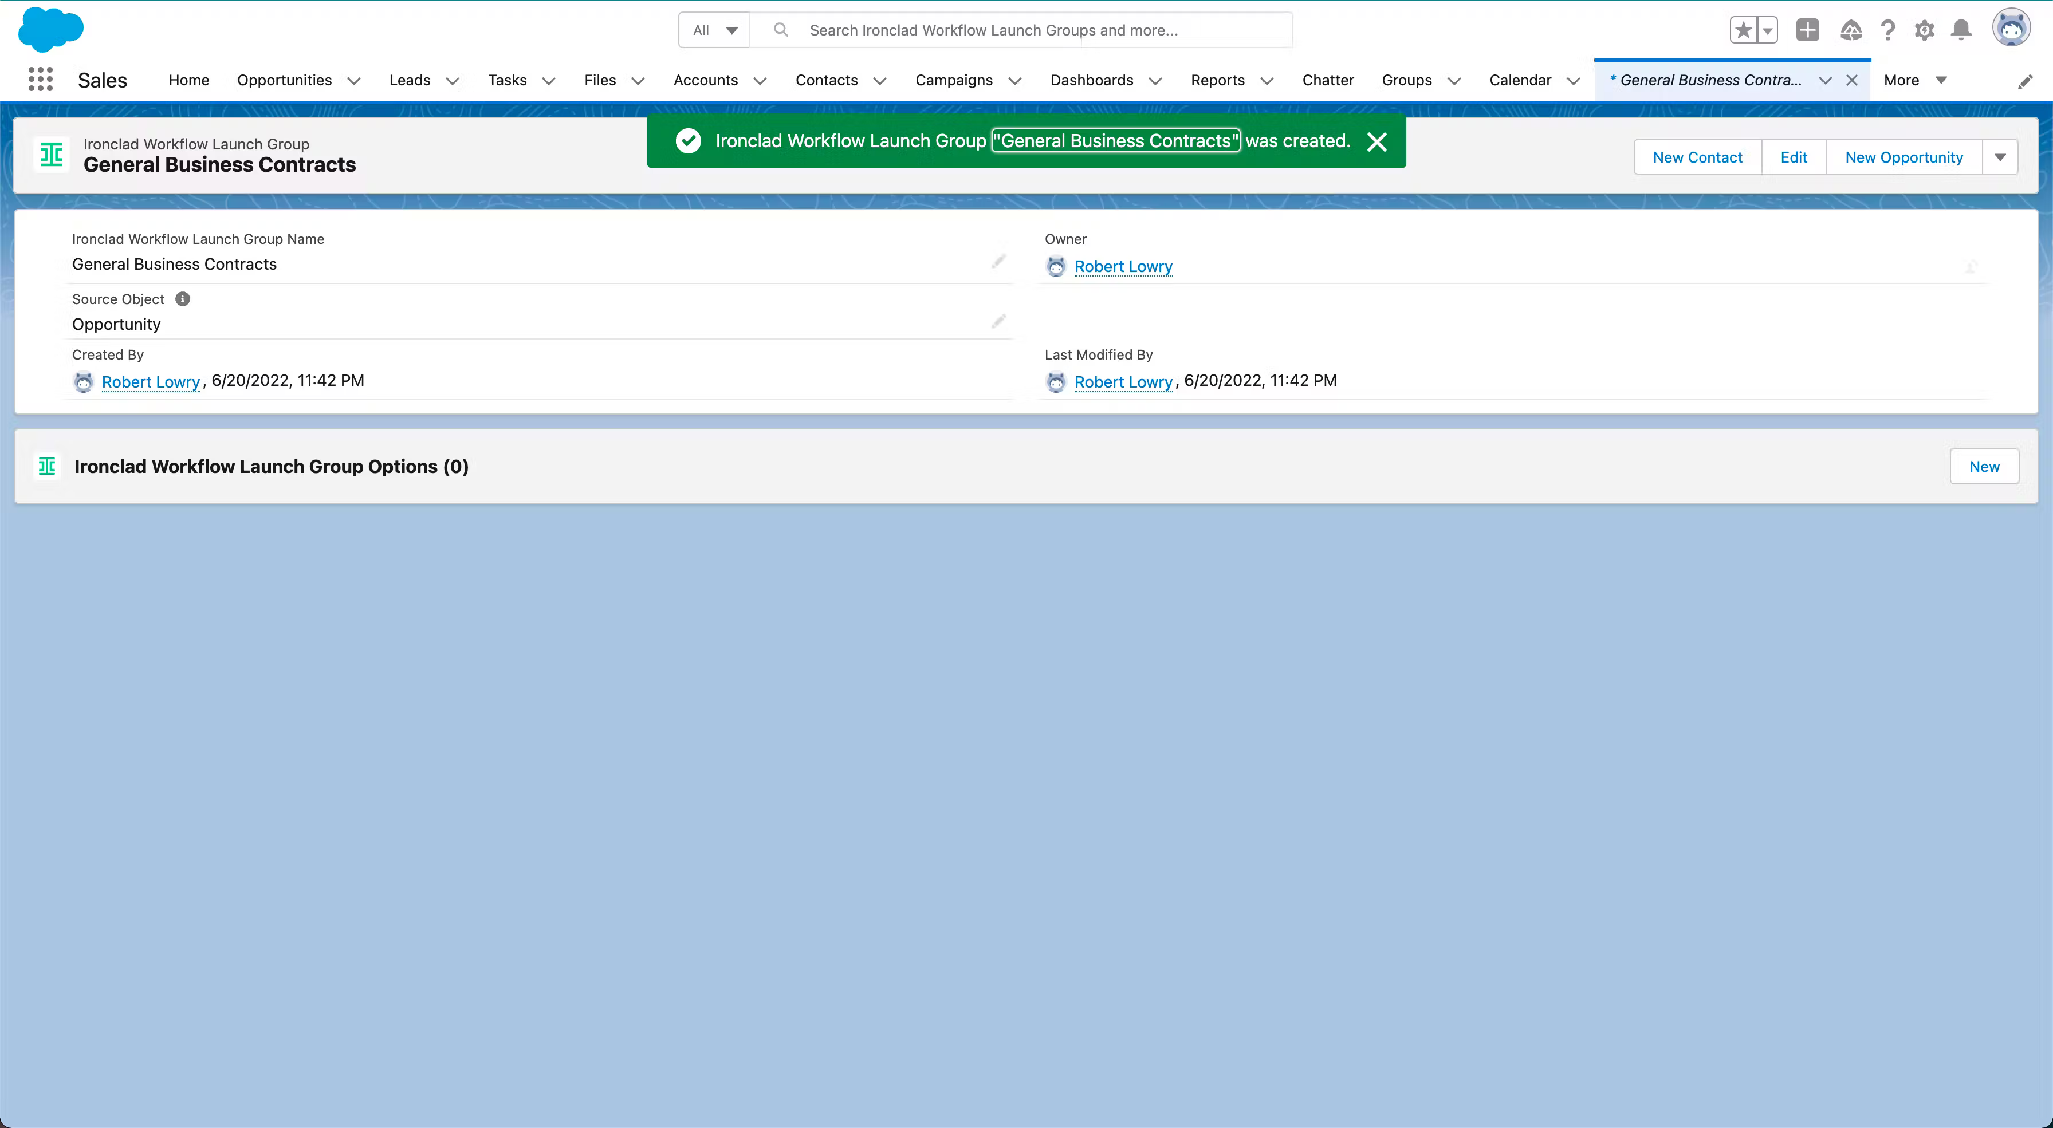Click the Sales app name label
The height and width of the screenshot is (1128, 2053).
point(102,80)
